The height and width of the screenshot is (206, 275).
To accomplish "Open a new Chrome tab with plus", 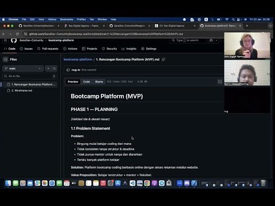I will (x=247, y=26).
